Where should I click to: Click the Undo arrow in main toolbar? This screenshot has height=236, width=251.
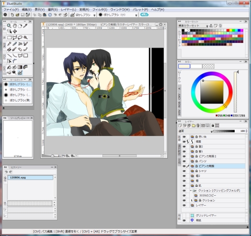[55, 15]
